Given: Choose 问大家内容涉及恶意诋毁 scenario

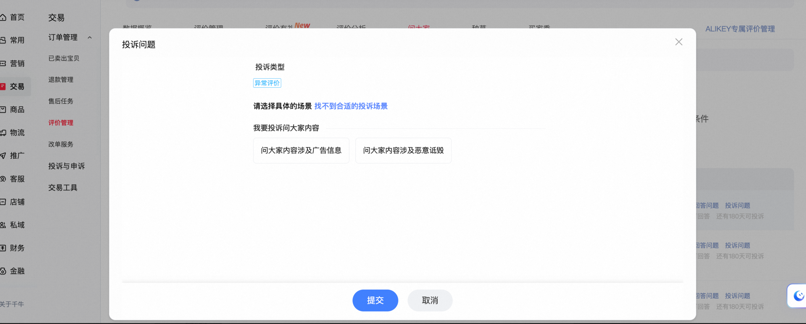Looking at the screenshot, I should pos(403,151).
